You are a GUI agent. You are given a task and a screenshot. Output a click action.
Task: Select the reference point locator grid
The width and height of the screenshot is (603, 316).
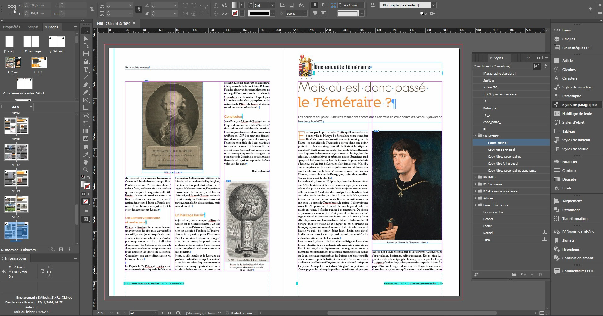coord(11,9)
